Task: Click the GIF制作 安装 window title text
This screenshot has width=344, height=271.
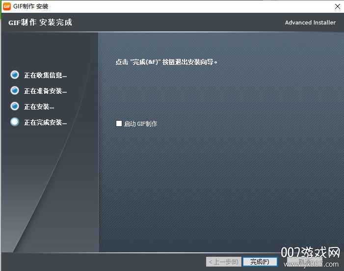Action: pyautogui.click(x=31, y=6)
